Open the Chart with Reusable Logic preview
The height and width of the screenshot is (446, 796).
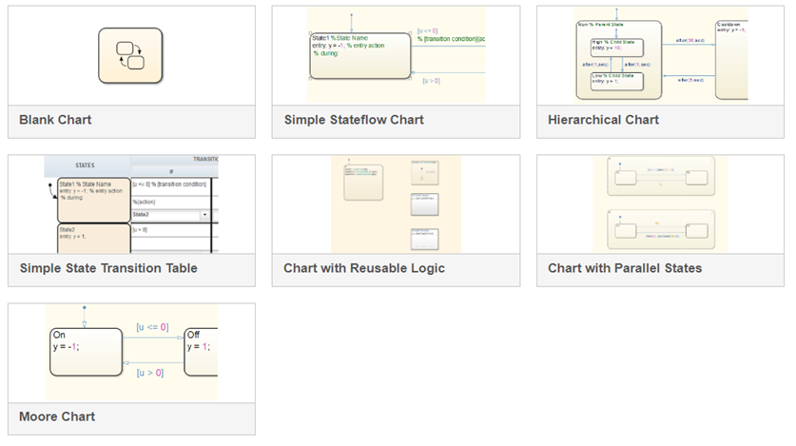click(396, 204)
